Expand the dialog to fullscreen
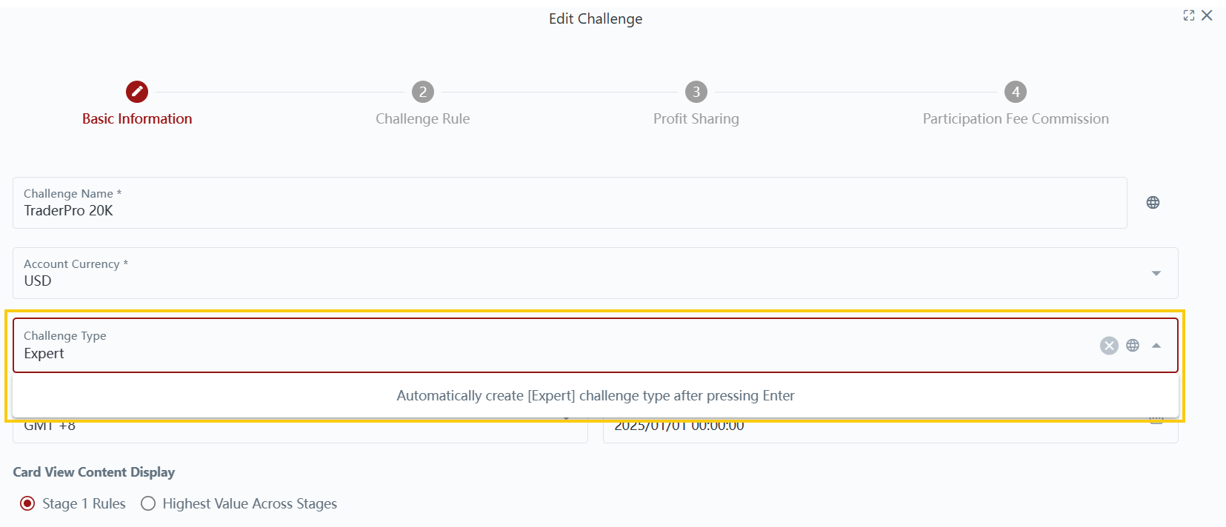The height and width of the screenshot is (527, 1226). pos(1189,16)
